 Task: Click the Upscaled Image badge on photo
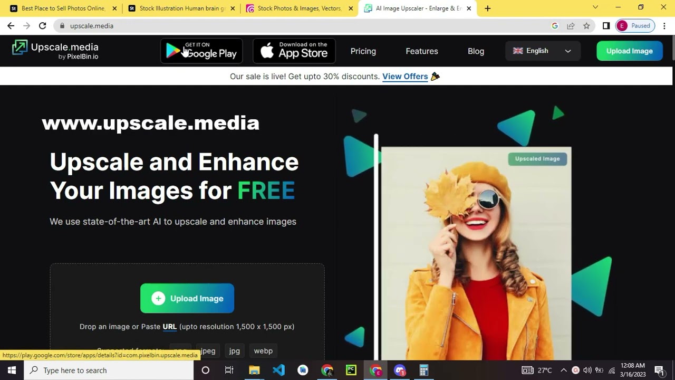(537, 159)
